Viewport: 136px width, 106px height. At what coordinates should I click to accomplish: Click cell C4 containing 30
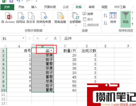point(65,64)
